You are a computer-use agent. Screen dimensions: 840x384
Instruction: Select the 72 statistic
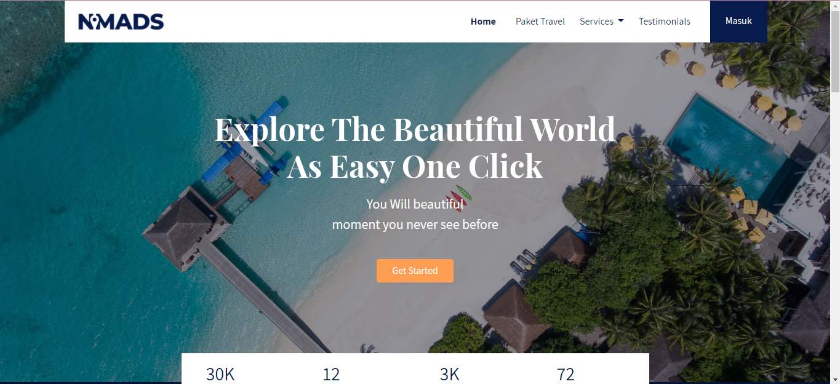(x=566, y=374)
